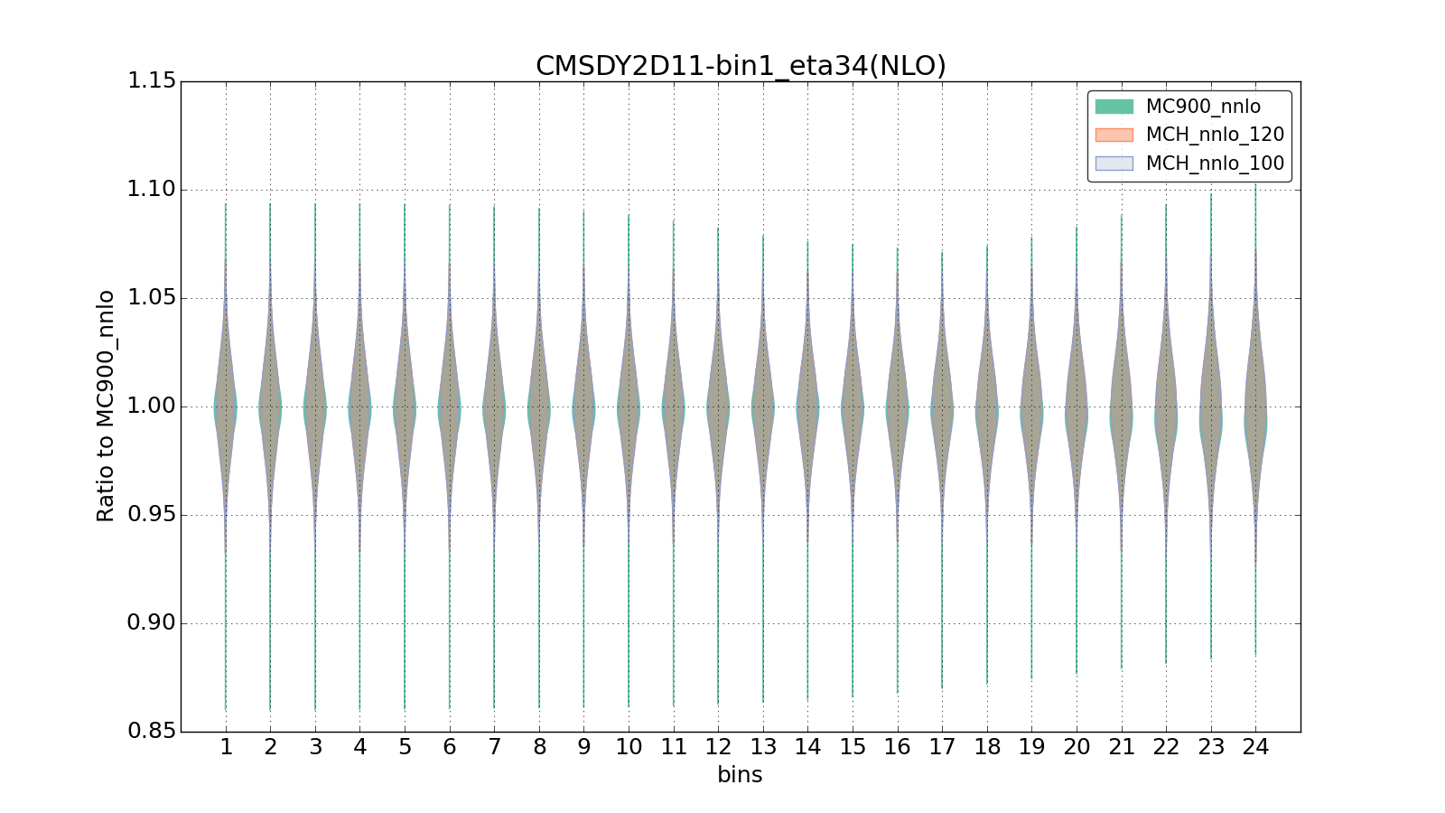
Task: Click x-axis tick label 12
Action: (x=718, y=748)
